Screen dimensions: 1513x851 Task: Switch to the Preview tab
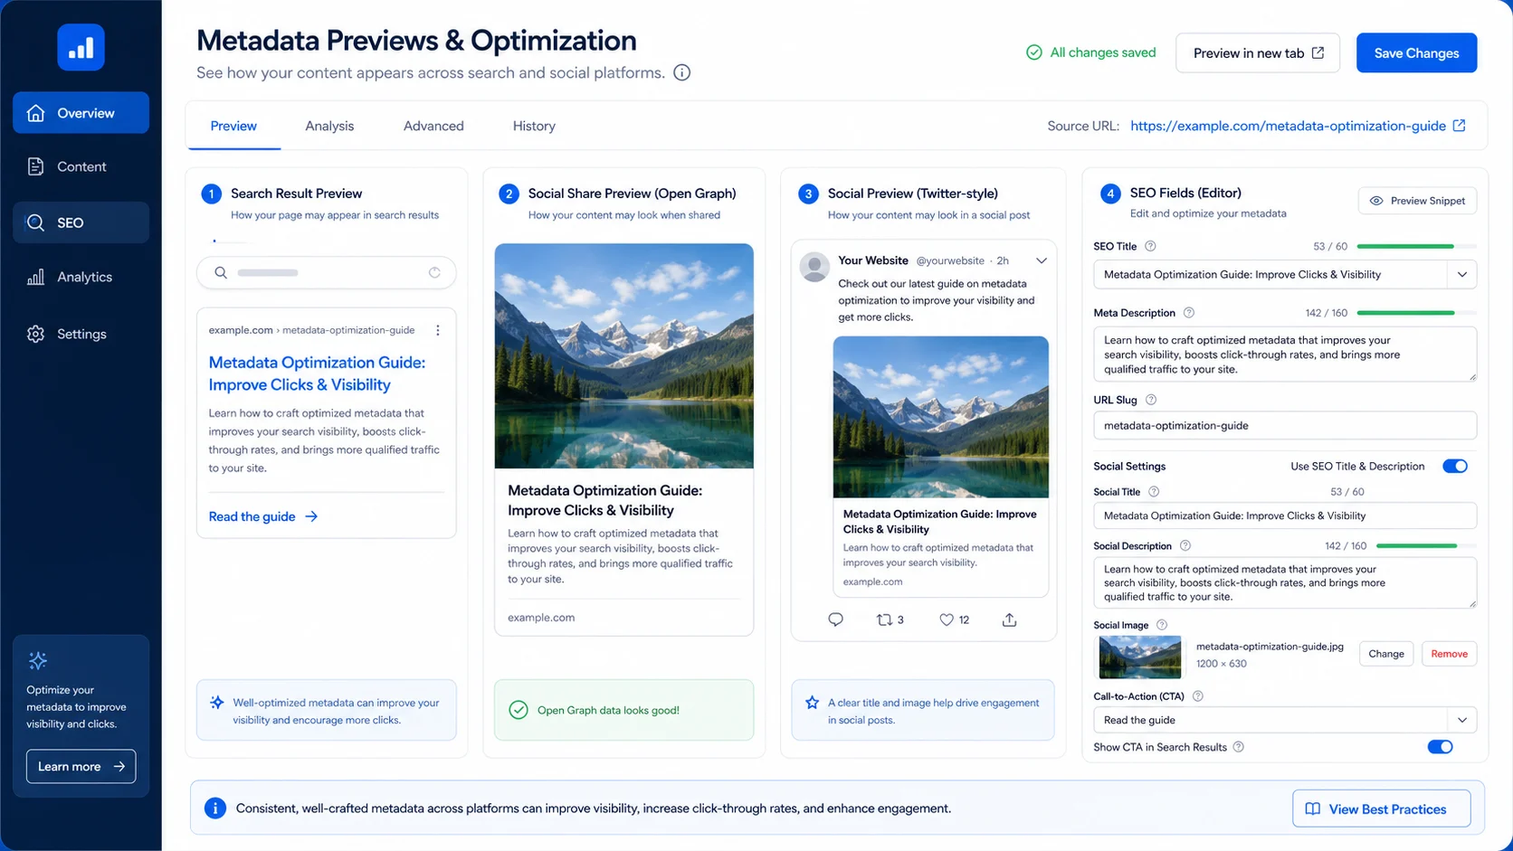point(233,126)
